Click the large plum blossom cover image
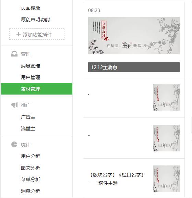The width and height of the screenshot is (192, 198). click(x=134, y=36)
